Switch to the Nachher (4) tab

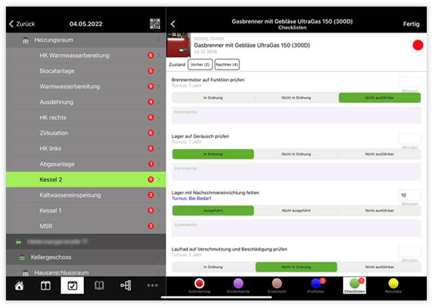tap(227, 64)
